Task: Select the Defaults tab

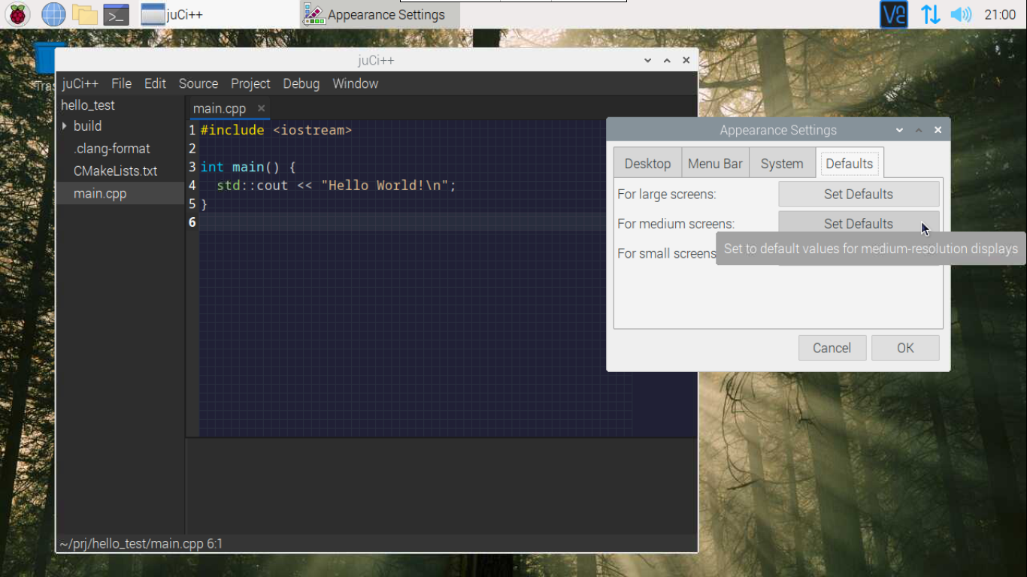Action: (850, 163)
